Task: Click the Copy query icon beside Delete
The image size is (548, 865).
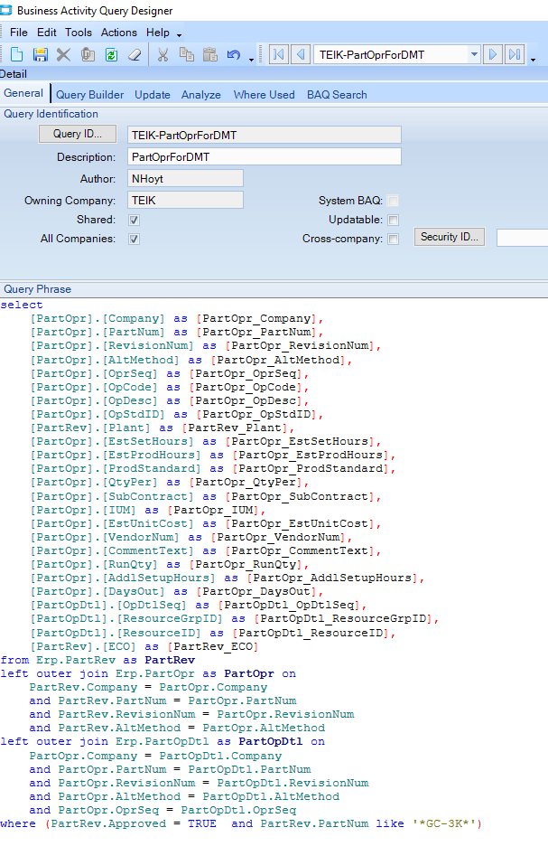Action: (x=88, y=54)
